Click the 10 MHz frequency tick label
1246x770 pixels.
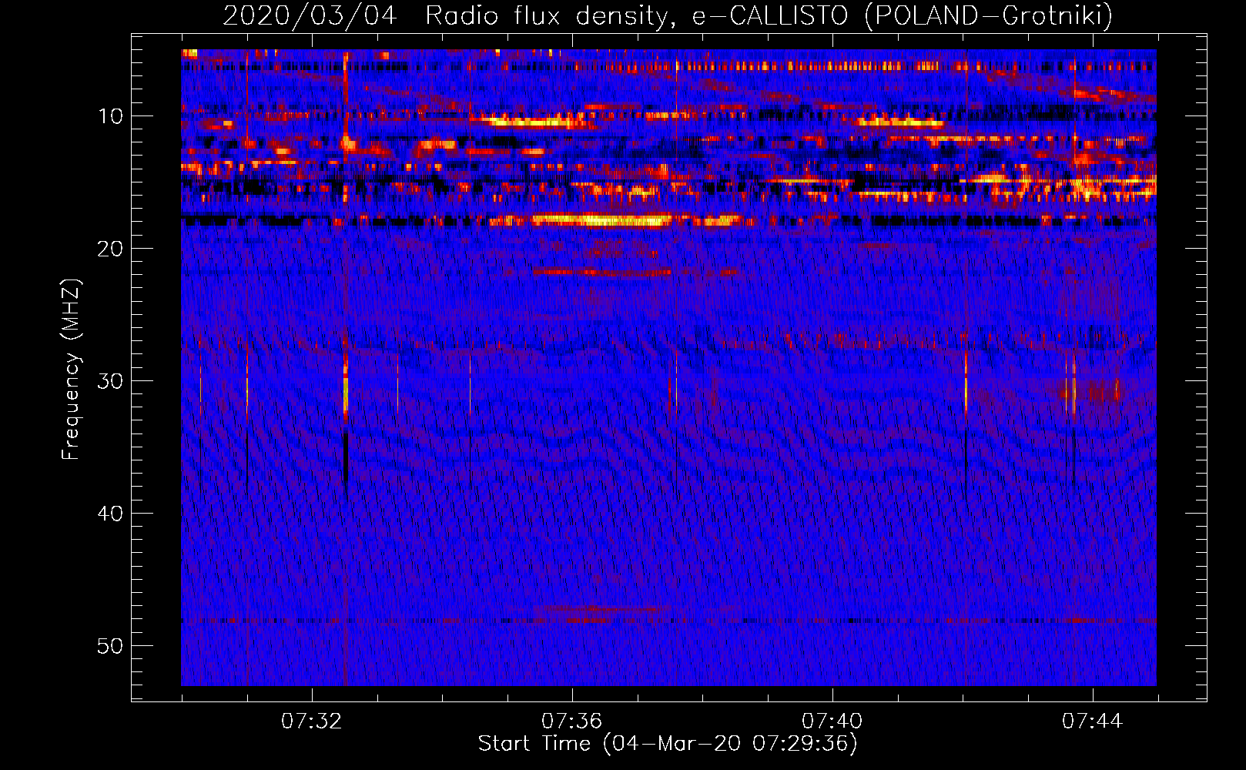tap(110, 116)
